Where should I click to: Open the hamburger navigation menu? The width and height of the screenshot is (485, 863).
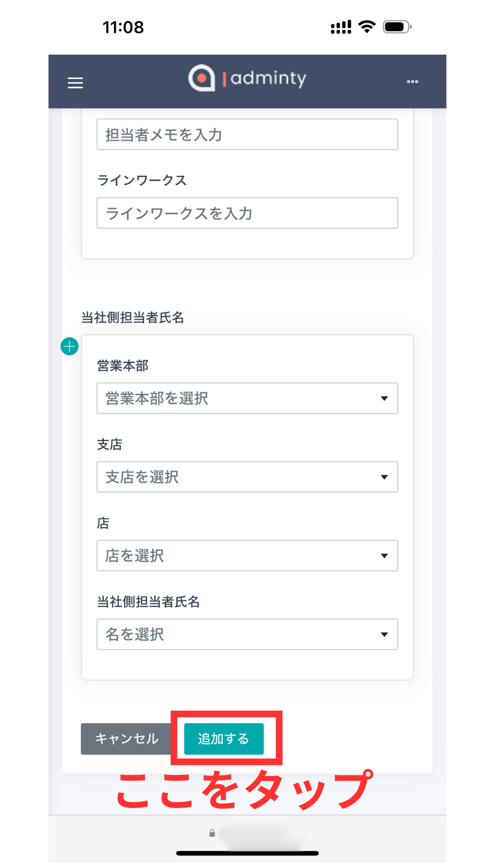point(75,83)
